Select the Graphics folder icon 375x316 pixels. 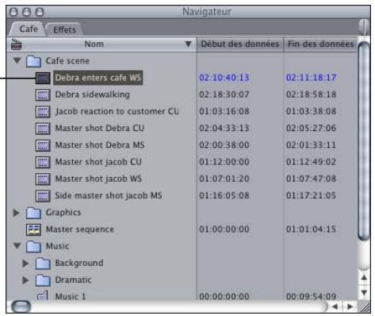coord(33,213)
